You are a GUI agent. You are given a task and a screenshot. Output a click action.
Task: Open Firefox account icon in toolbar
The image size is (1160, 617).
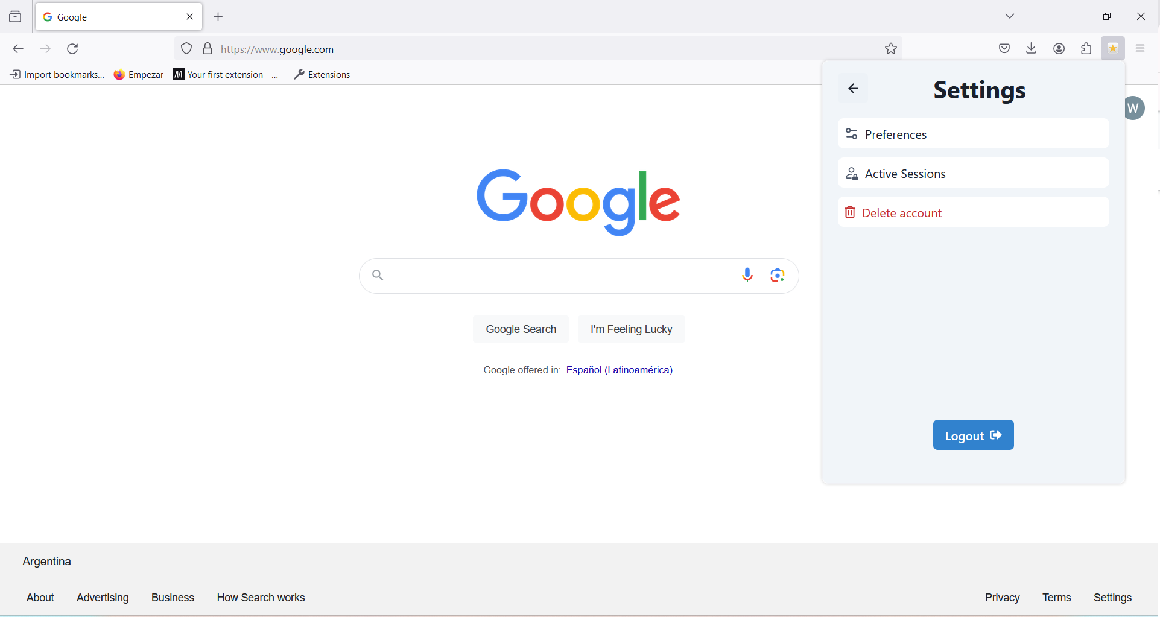pyautogui.click(x=1059, y=48)
